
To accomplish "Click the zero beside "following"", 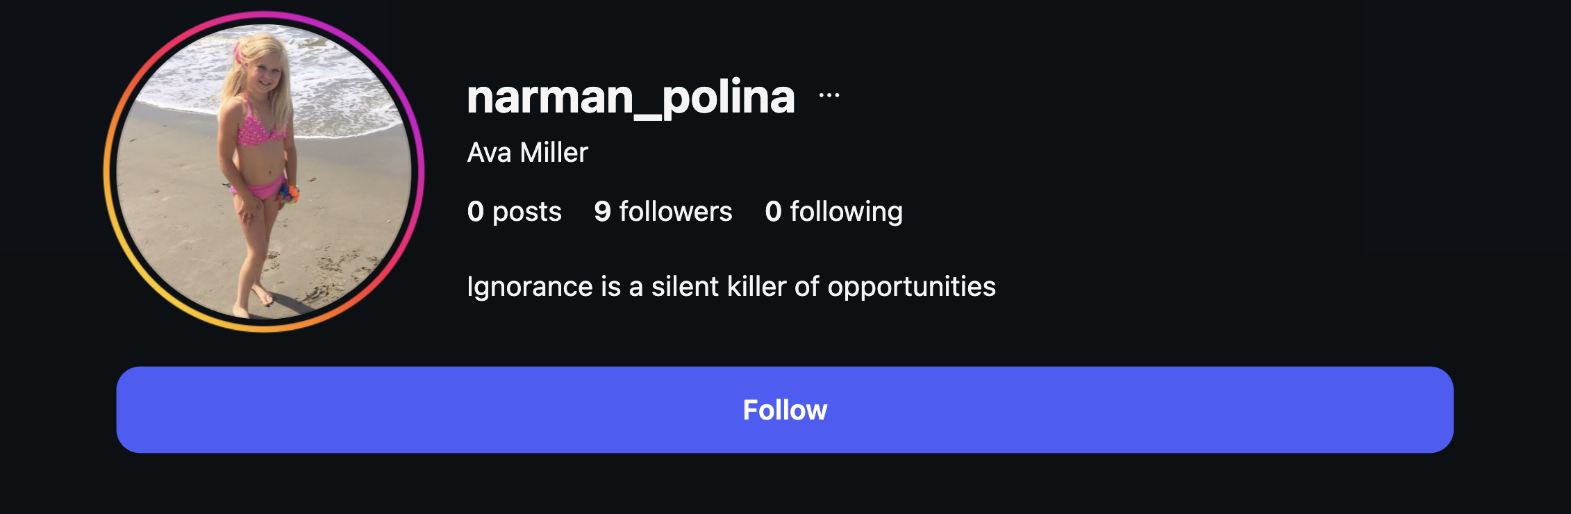I will [773, 211].
